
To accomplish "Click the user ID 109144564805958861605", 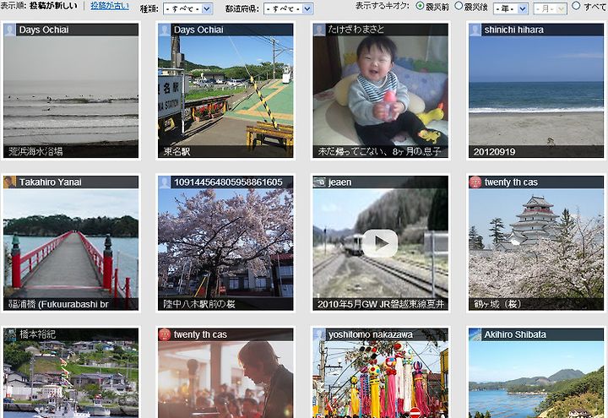I will coord(228,182).
